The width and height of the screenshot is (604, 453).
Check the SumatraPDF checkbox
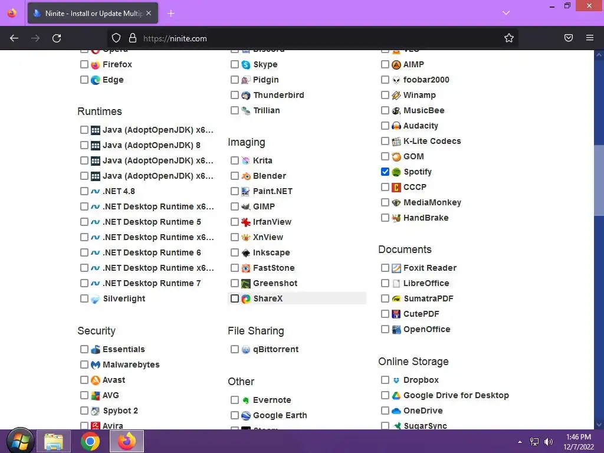pos(385,298)
